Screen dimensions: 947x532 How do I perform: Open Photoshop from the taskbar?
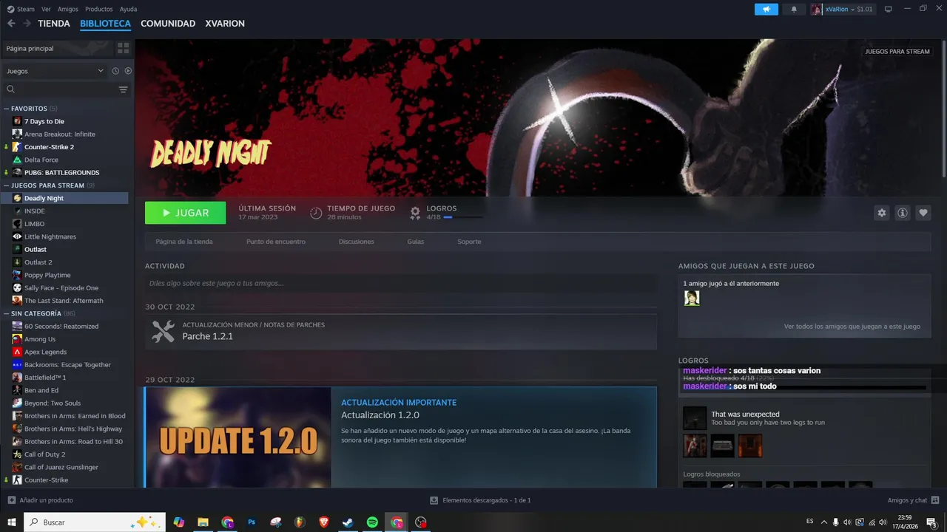pos(252,522)
